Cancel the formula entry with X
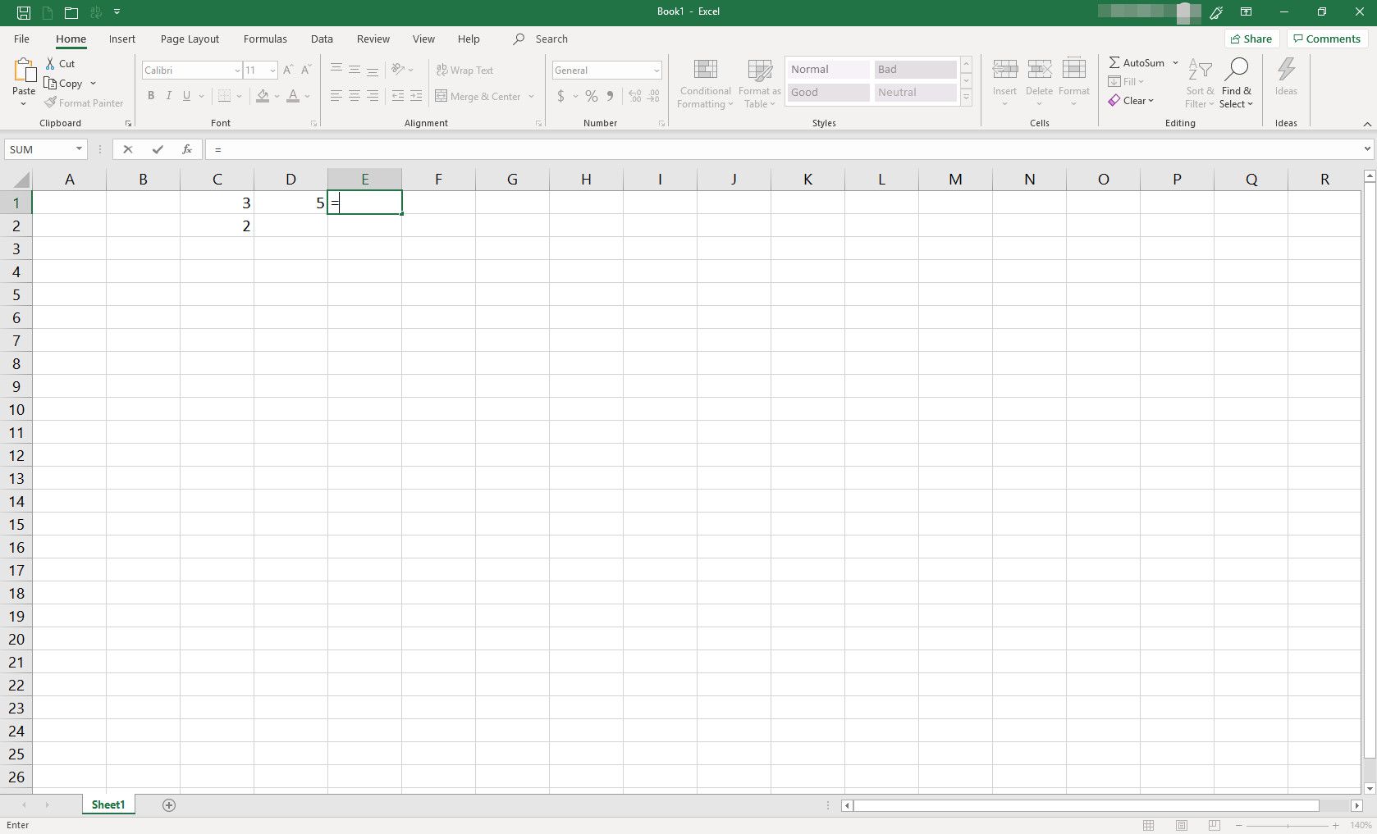The image size is (1377, 834). [127, 149]
